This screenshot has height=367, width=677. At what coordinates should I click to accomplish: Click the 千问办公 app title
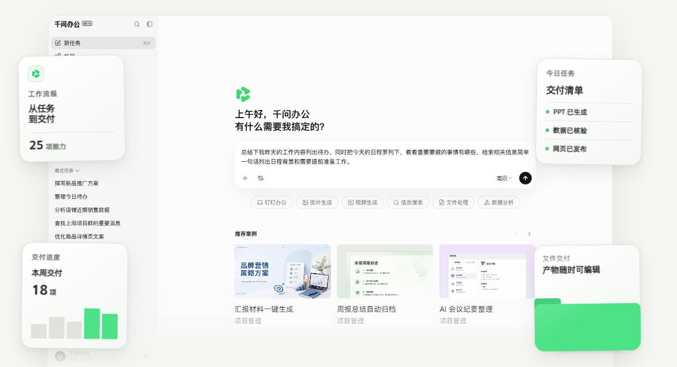[67, 24]
